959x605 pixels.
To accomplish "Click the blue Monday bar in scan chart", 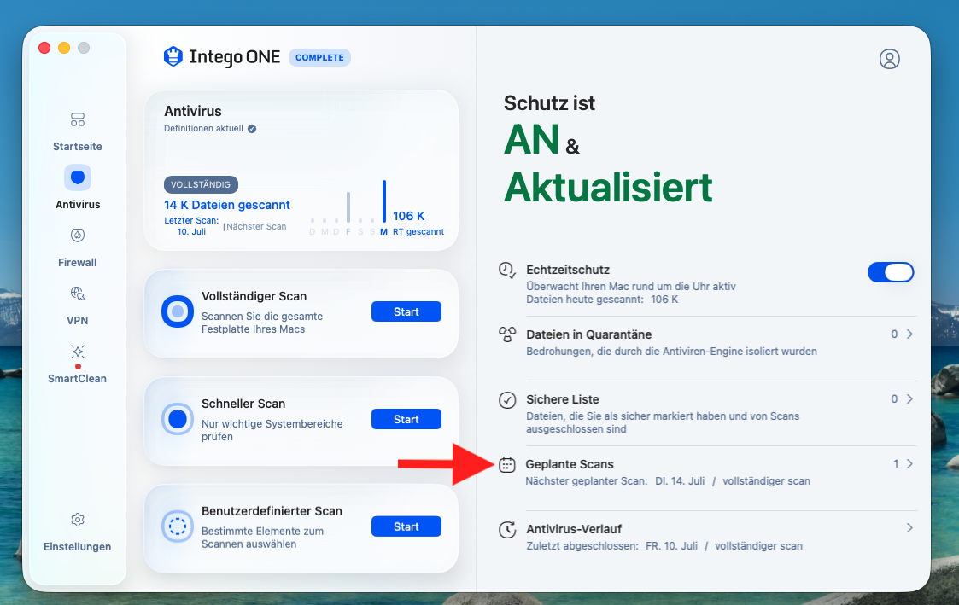I will (x=384, y=201).
